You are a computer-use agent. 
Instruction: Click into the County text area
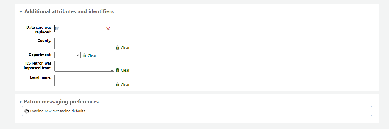click(x=84, y=43)
